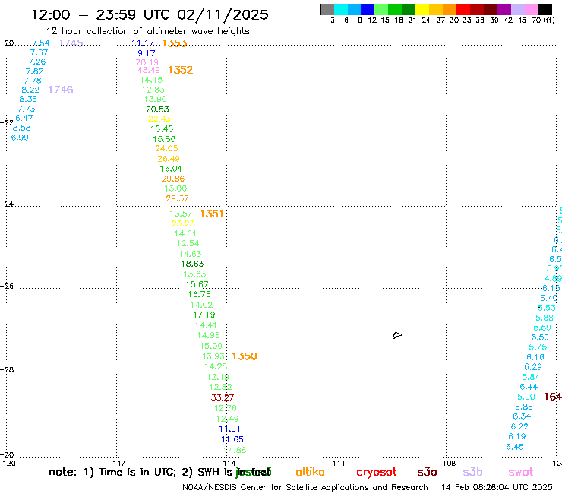Click the black swatch at the legend end
Screen dimensions: 562x494
[545, 9]
